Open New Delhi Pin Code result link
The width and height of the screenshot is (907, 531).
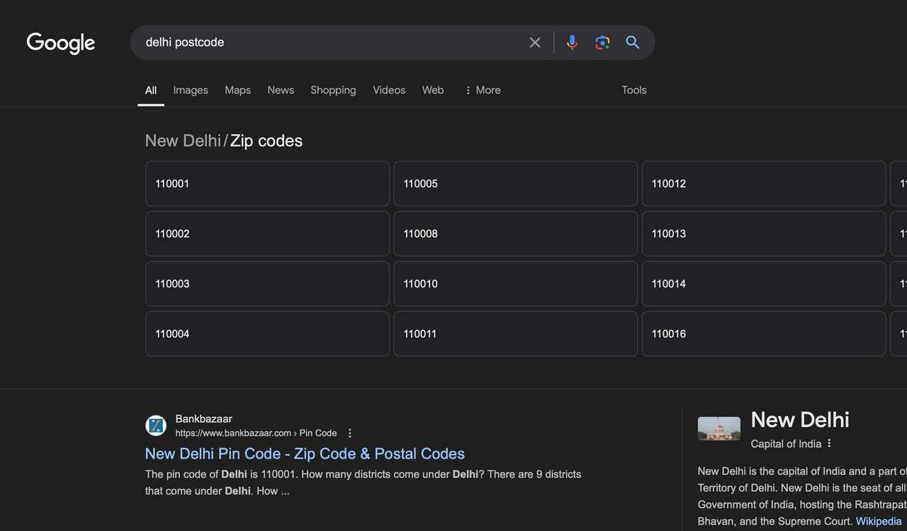tap(305, 454)
